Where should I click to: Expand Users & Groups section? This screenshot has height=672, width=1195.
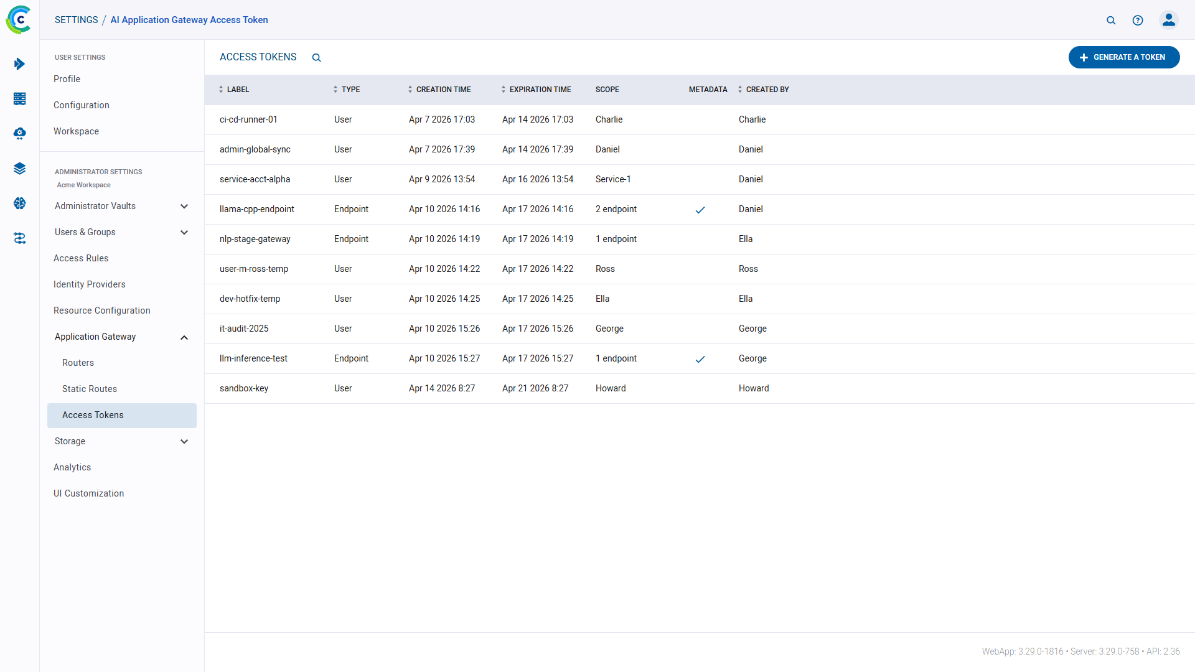122,232
